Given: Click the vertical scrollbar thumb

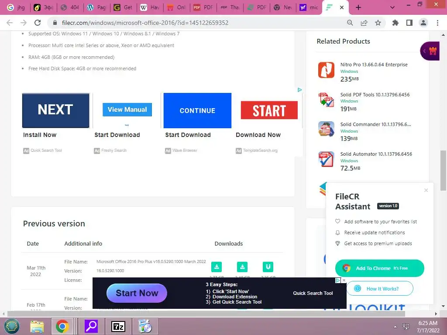Looking at the screenshot, I should pyautogui.click(x=443, y=171).
